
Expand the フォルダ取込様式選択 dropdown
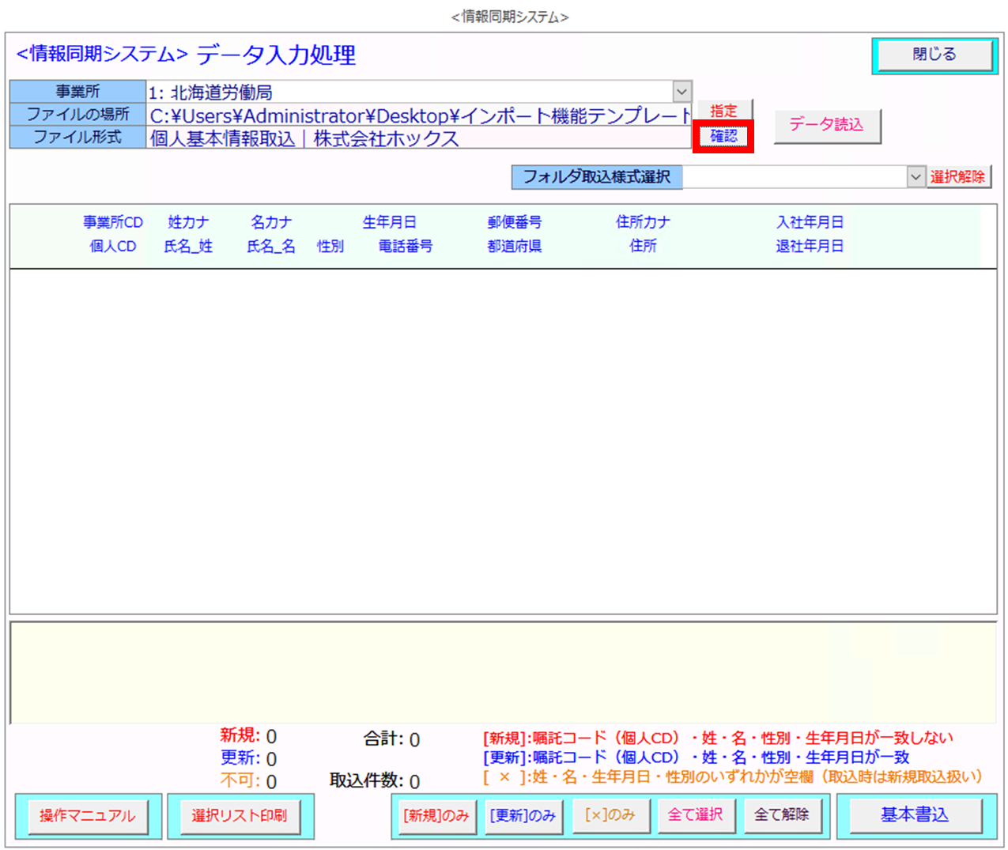tap(915, 177)
